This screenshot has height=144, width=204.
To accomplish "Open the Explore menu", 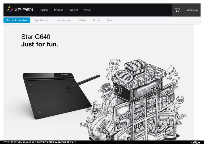I will (44, 10).
